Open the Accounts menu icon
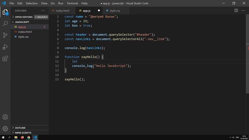 [5, 117]
